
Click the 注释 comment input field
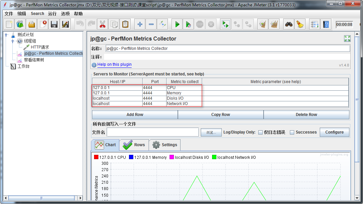click(x=227, y=57)
